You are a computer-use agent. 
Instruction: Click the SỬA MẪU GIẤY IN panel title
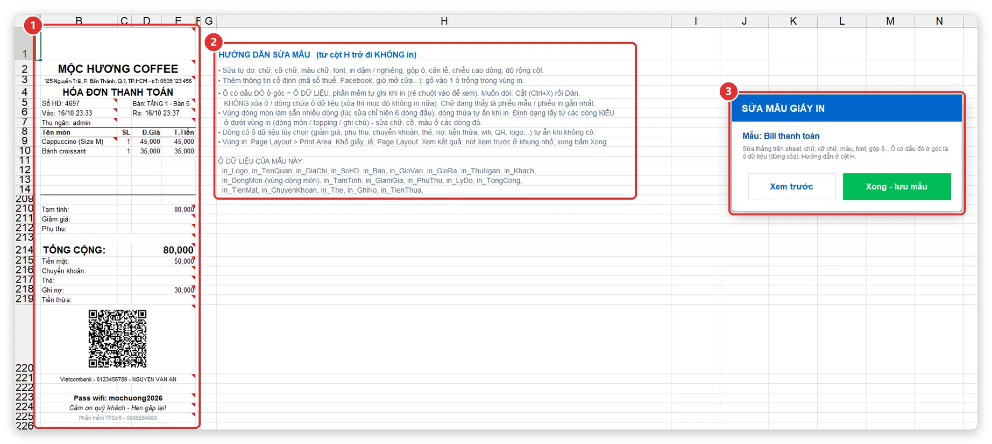[x=783, y=108]
